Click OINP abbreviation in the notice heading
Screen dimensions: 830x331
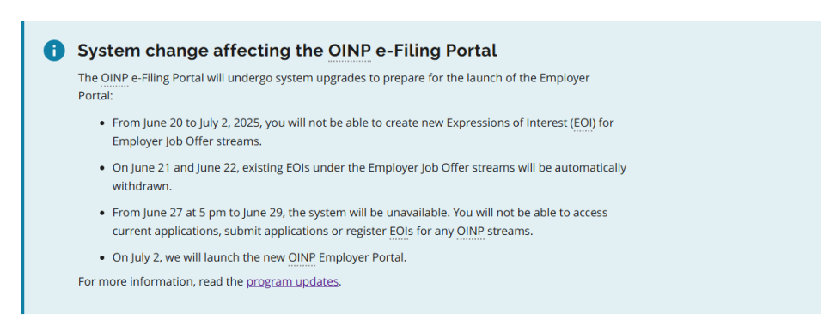pos(350,51)
